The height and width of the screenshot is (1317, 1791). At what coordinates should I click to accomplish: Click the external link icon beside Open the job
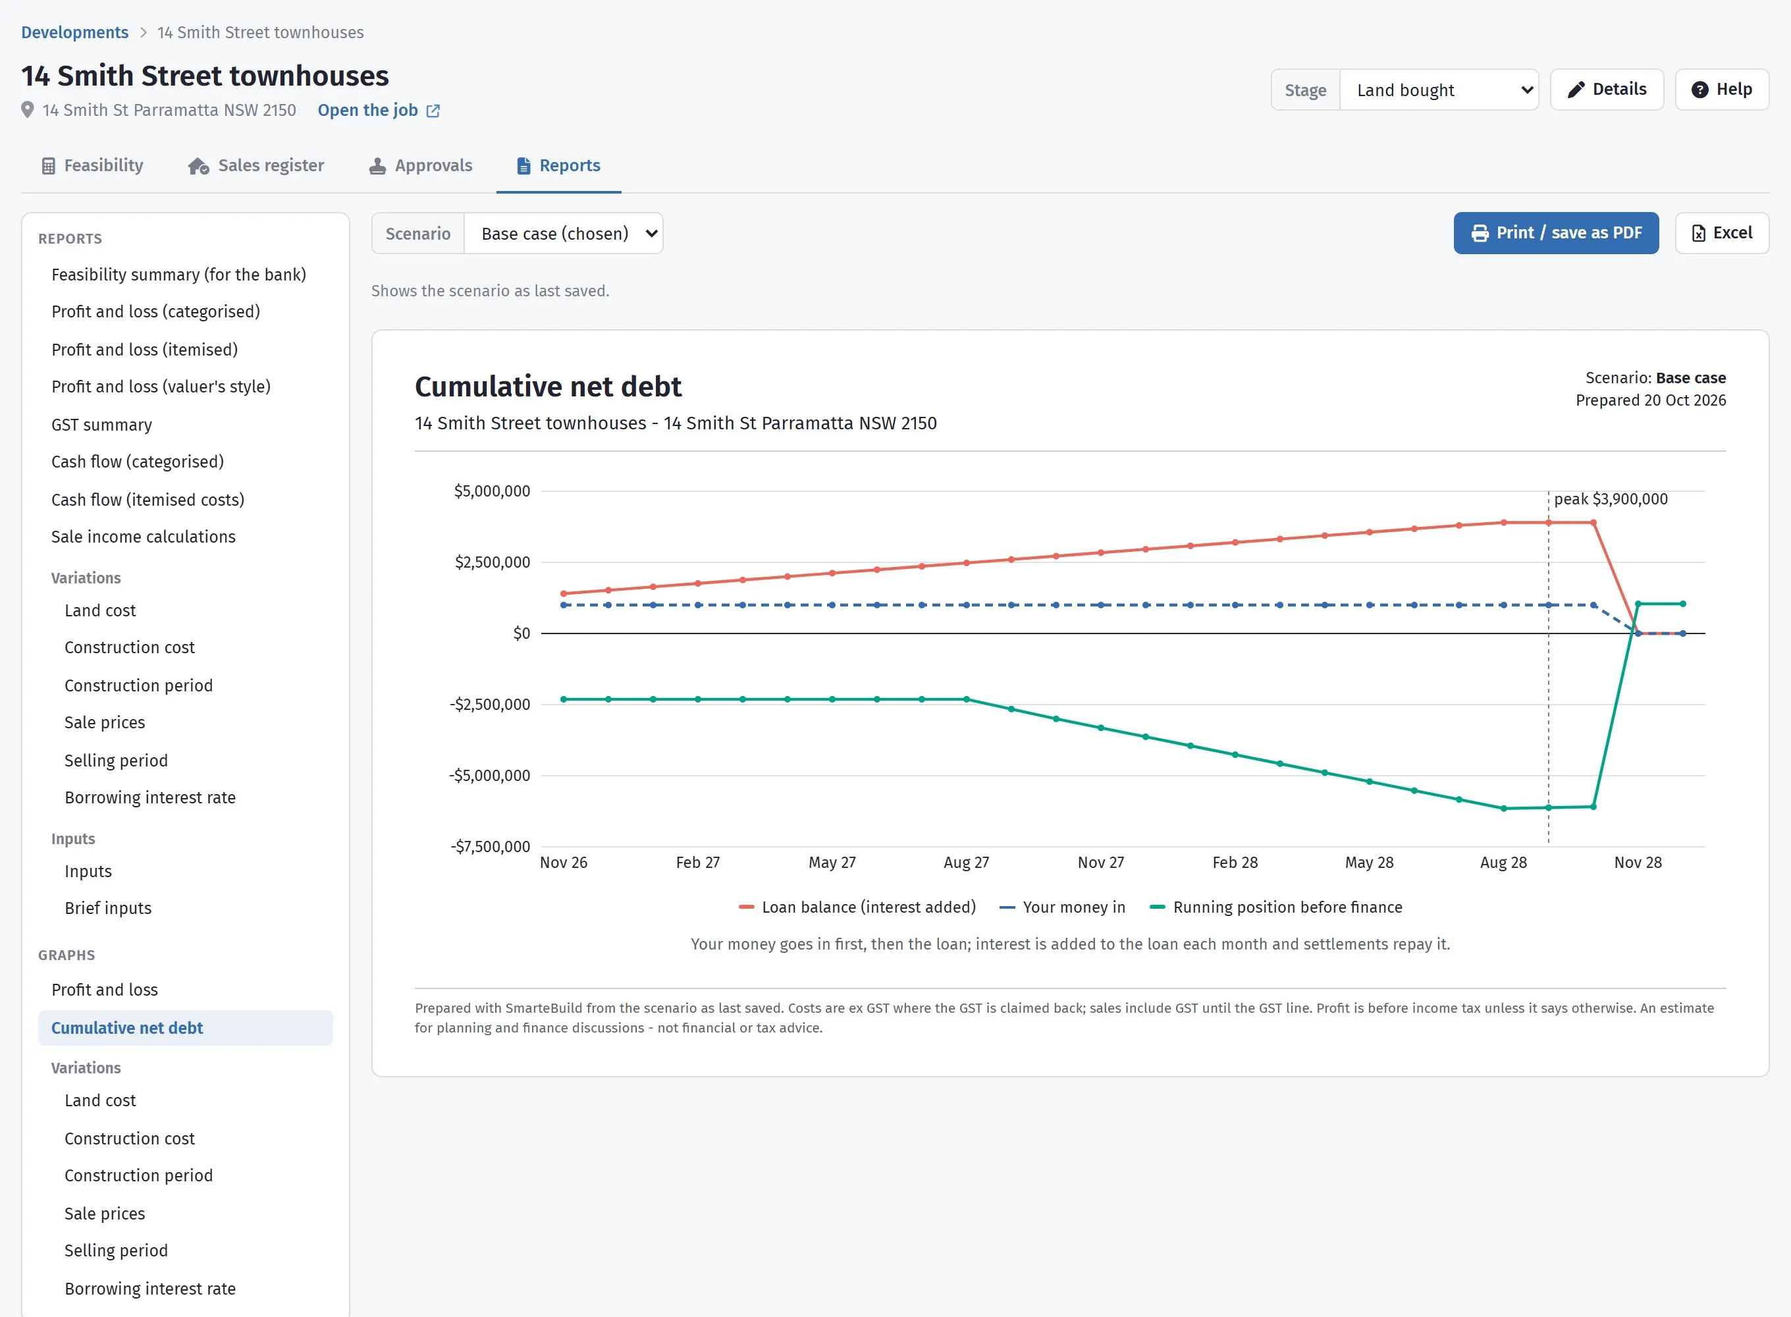click(433, 111)
